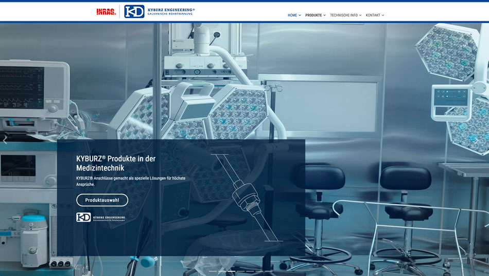Expand the chevron next to Home
This screenshot has width=489, height=276.
pos(300,15)
